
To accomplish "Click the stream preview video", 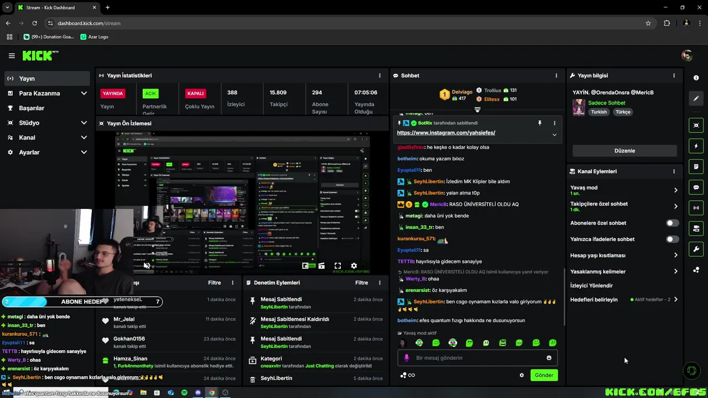I will click(242, 202).
